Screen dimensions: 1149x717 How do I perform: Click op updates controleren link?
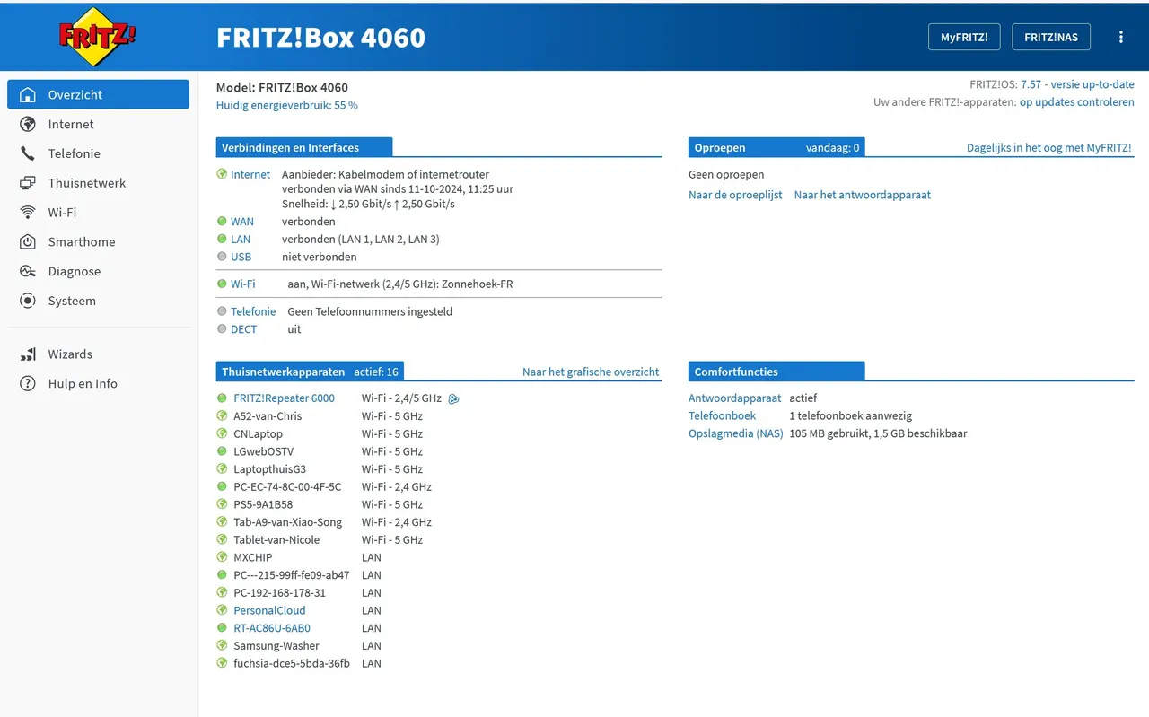pos(1077,102)
